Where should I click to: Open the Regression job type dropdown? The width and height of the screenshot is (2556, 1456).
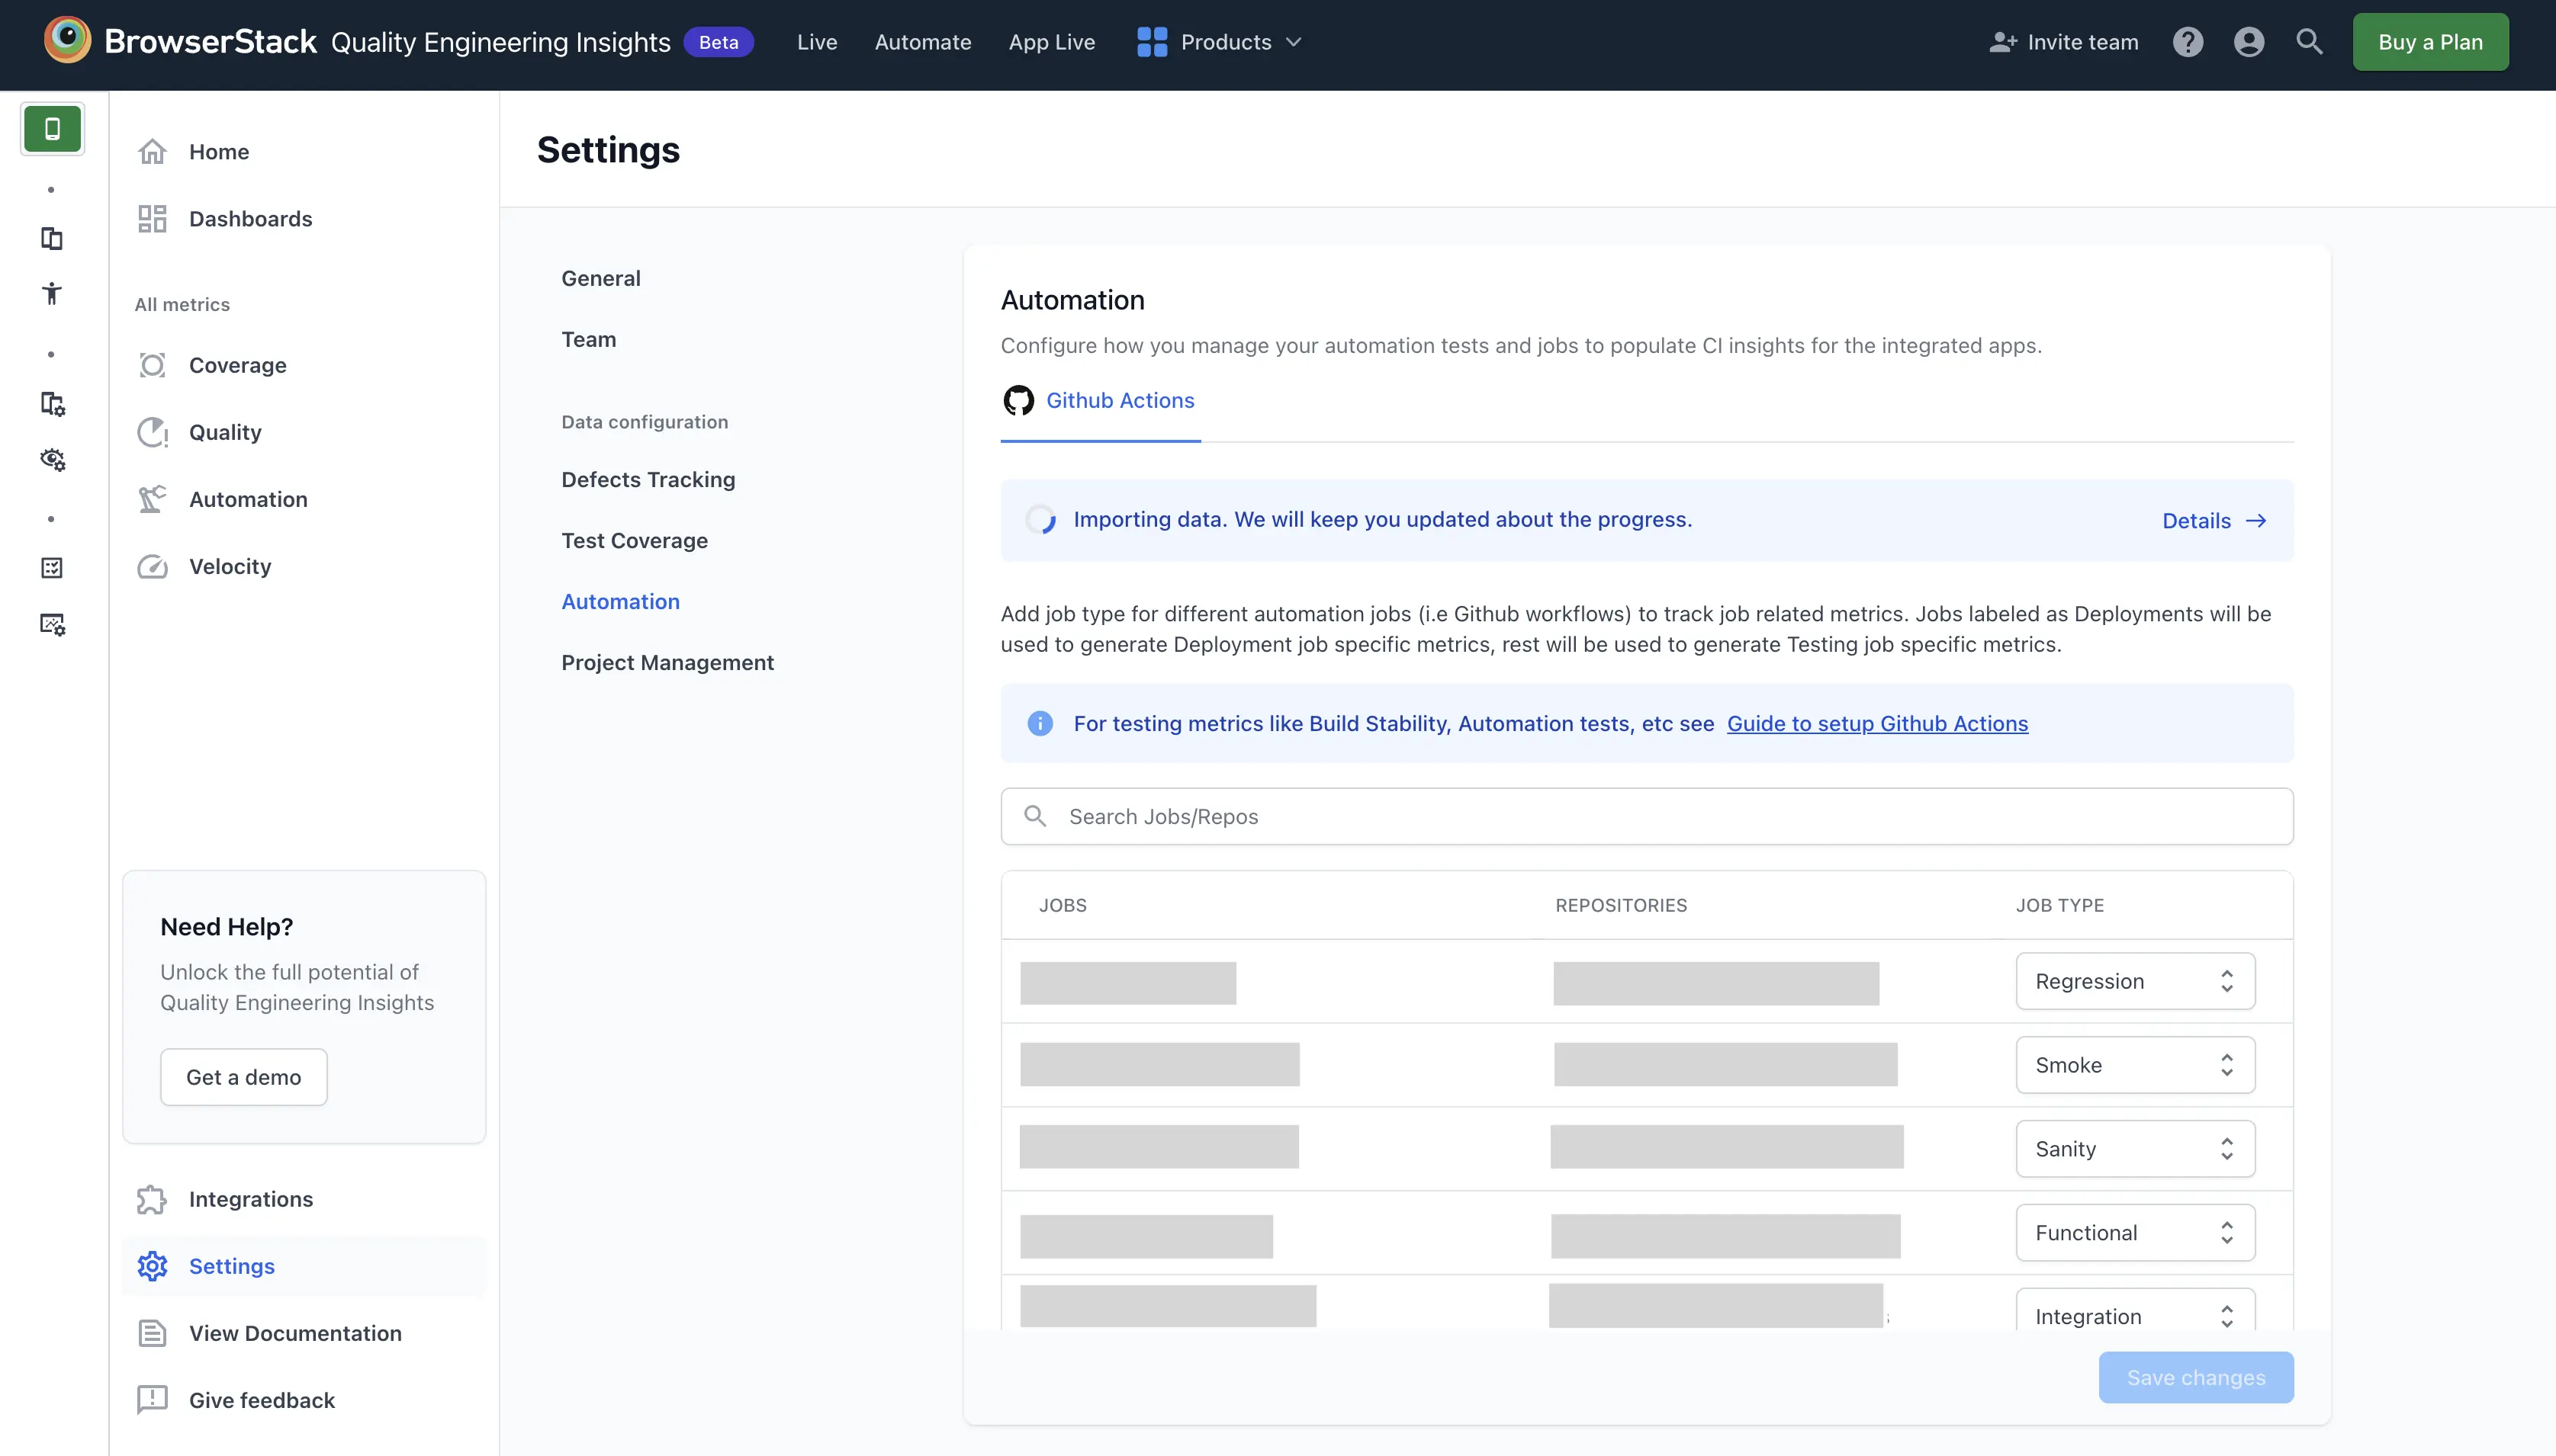(2135, 981)
